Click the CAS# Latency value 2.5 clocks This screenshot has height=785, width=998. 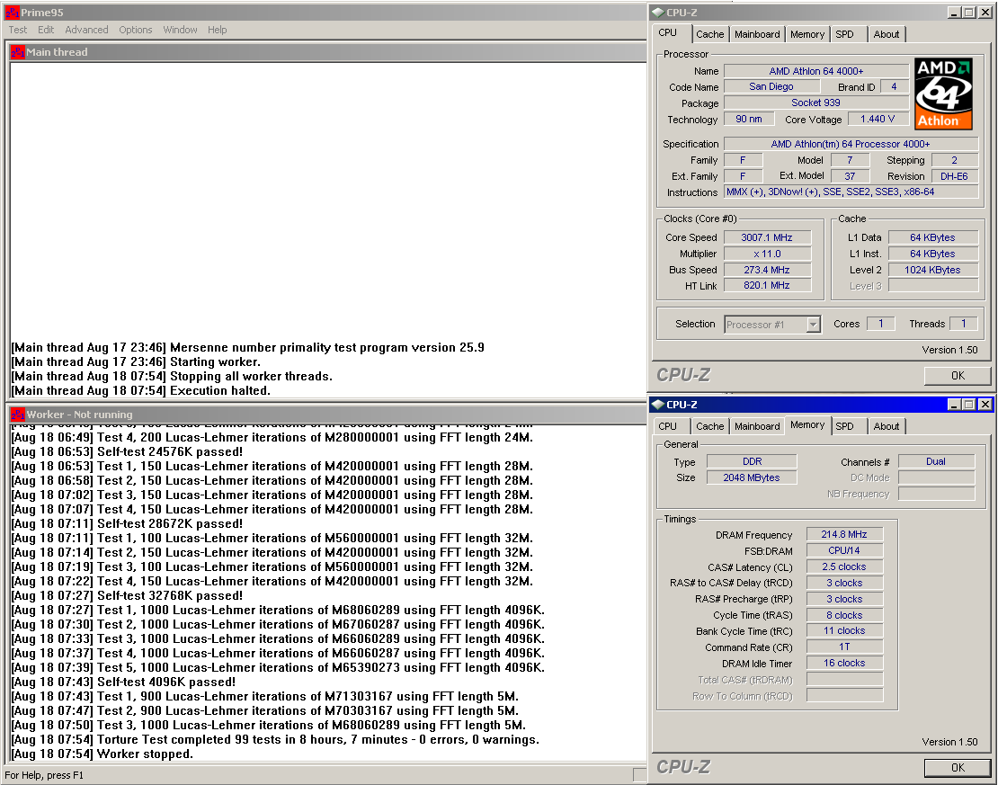pos(844,566)
